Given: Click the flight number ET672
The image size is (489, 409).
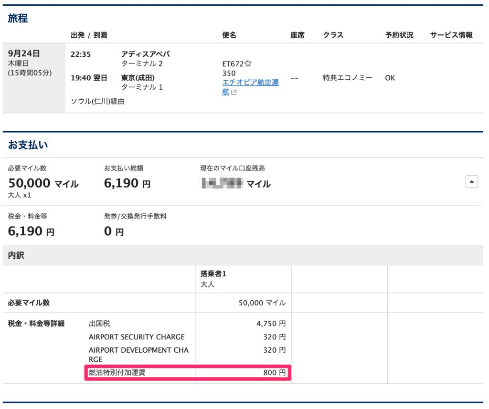Looking at the screenshot, I should coord(233,64).
